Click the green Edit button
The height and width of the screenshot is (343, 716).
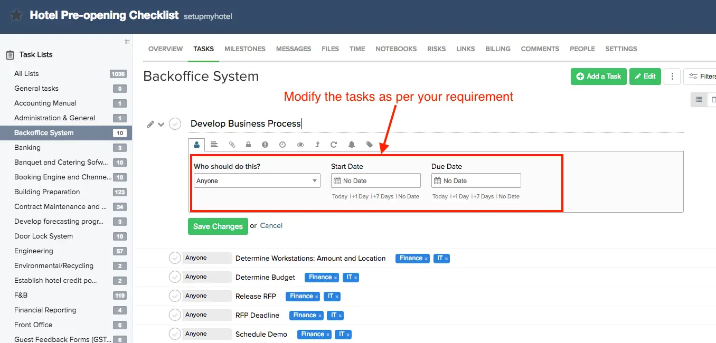645,77
